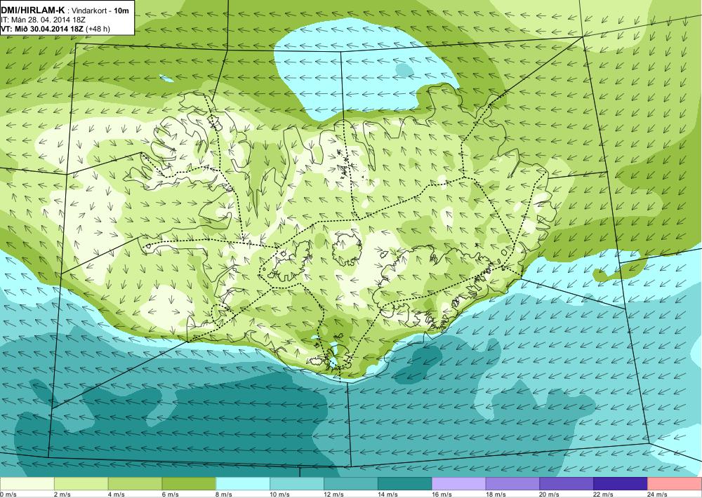Click the 'IT: Mán 28. 04. 2014 18Z' line
The height and width of the screenshot is (498, 702).
coord(44,20)
